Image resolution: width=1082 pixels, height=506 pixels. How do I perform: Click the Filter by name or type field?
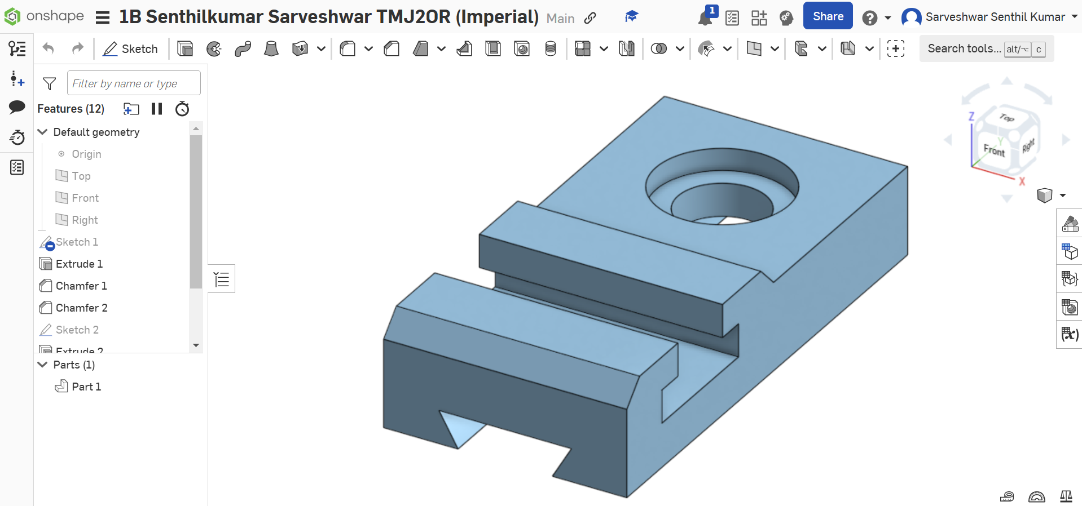[134, 83]
